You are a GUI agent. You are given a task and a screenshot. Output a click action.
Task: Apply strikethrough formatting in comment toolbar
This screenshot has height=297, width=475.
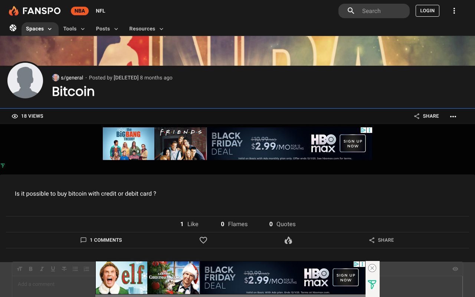click(64, 269)
